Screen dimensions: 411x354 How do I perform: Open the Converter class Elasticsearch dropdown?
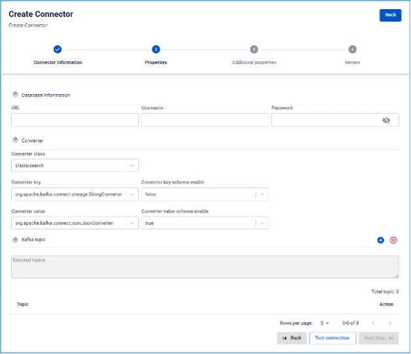coord(75,165)
